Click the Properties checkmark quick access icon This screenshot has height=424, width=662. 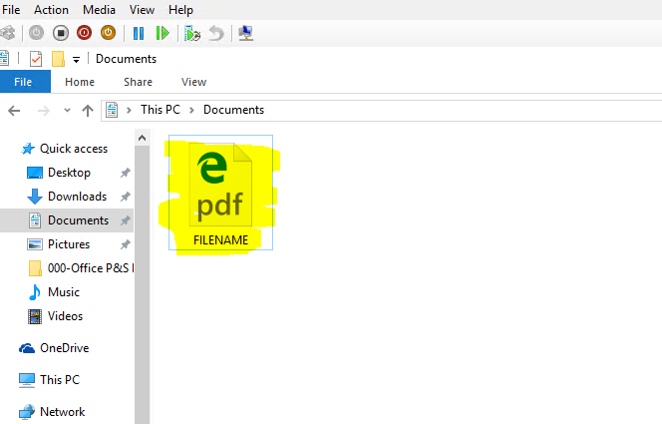tap(36, 59)
